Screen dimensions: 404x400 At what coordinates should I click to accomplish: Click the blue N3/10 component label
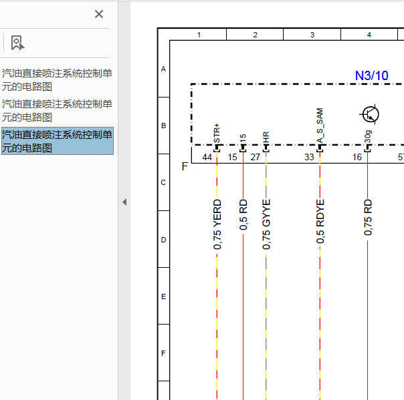(371, 75)
